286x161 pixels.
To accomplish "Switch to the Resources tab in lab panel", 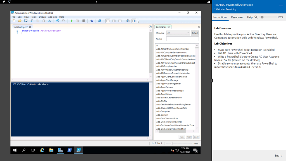I will click(237, 17).
